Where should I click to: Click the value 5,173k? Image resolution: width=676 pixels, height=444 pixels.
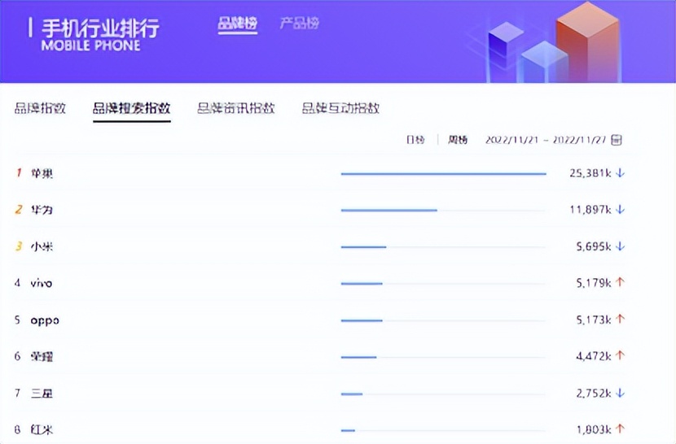tap(594, 320)
